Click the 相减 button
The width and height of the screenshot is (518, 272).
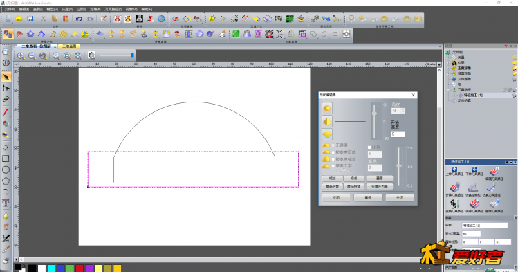coord(354,178)
